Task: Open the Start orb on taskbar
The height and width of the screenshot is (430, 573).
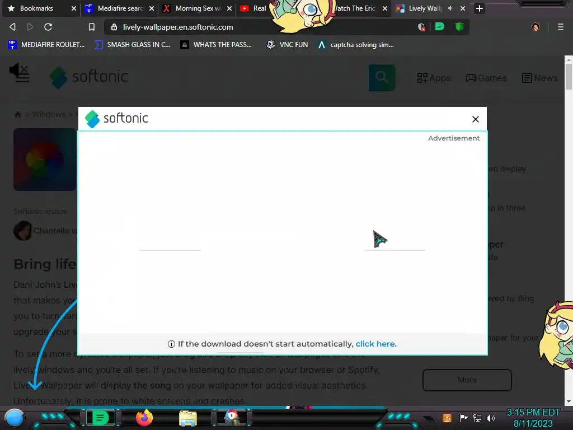Action: point(14,418)
